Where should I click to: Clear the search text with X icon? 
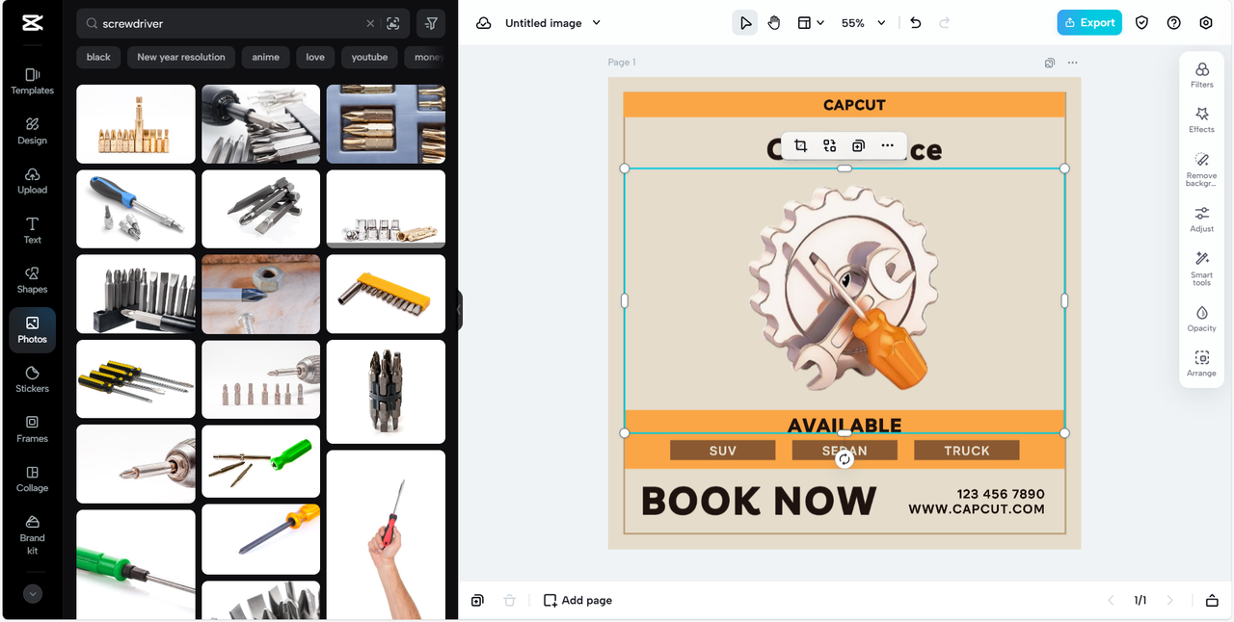point(370,23)
